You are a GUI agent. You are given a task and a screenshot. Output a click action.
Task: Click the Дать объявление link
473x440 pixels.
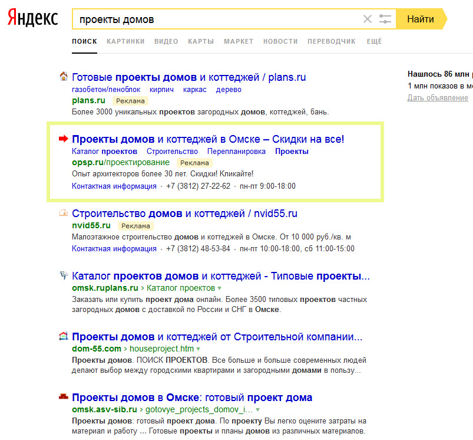(438, 97)
